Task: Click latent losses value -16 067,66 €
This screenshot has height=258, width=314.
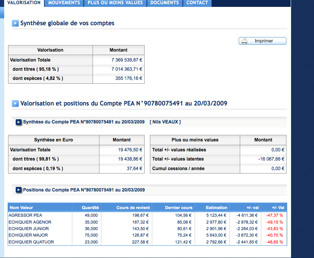Action: tap(271, 159)
